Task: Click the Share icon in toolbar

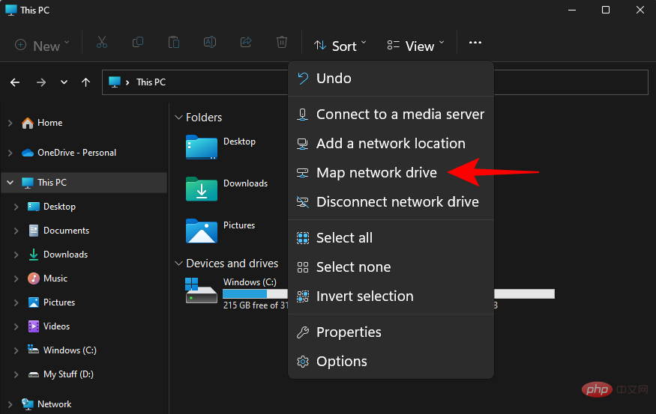Action: [x=246, y=43]
